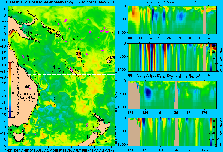Click the '5' label atop the SST color bar
This screenshot has height=152, width=223.
click(x=13, y=62)
